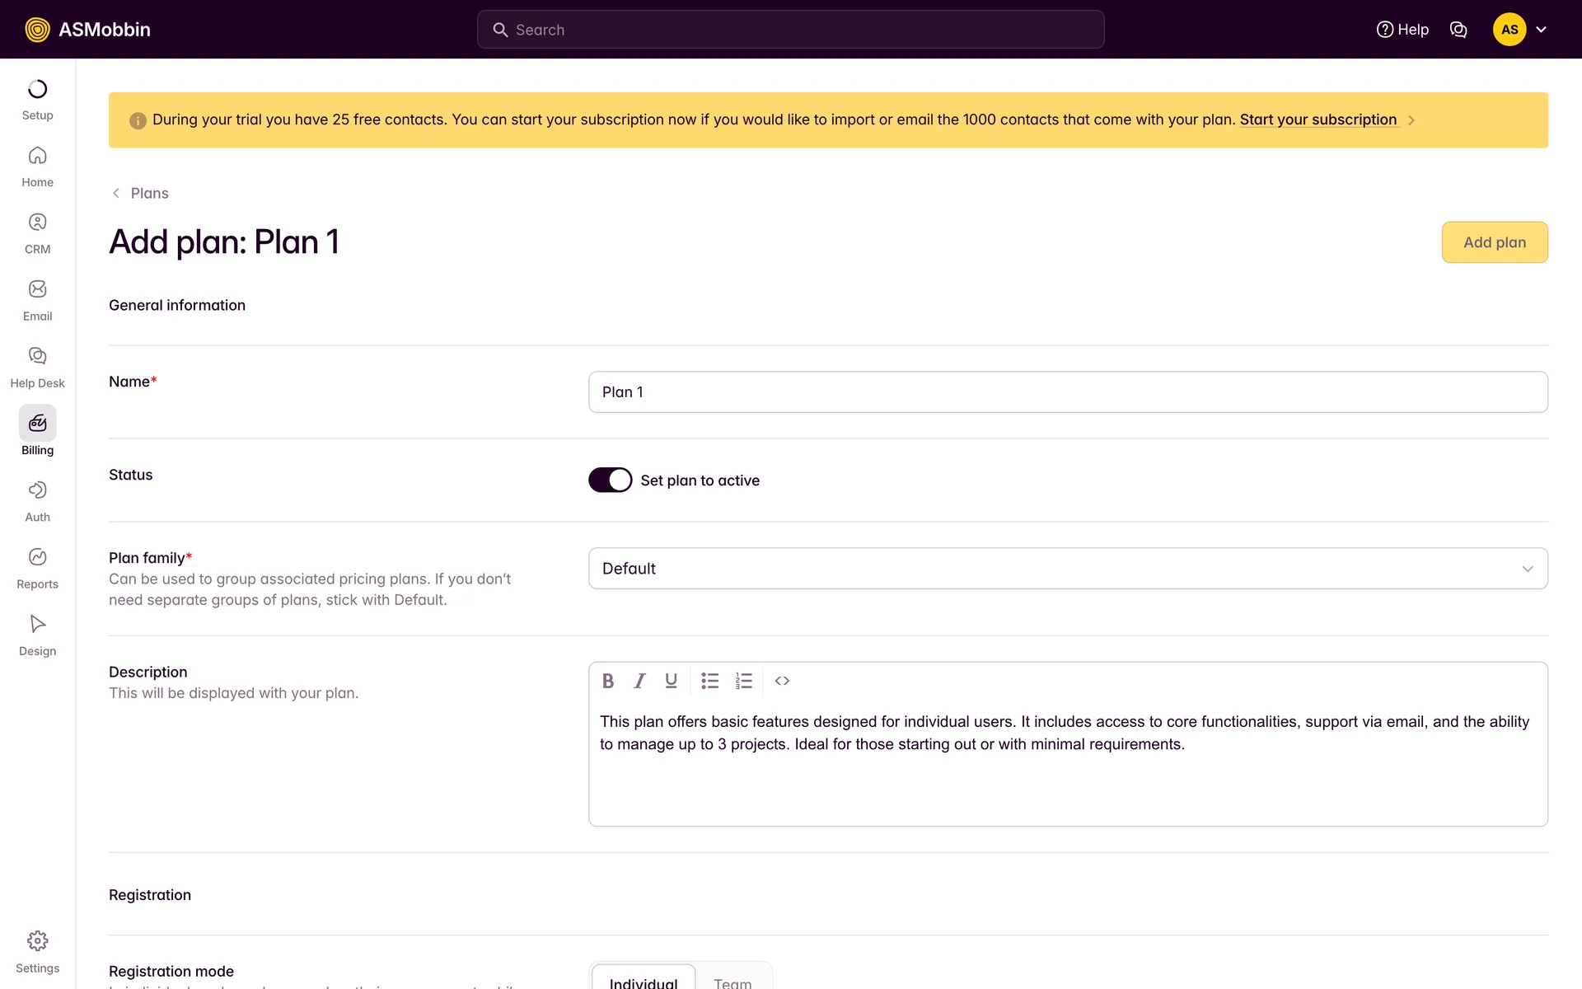Go to CRM section in sidebar
This screenshot has width=1582, height=989.
click(37, 233)
